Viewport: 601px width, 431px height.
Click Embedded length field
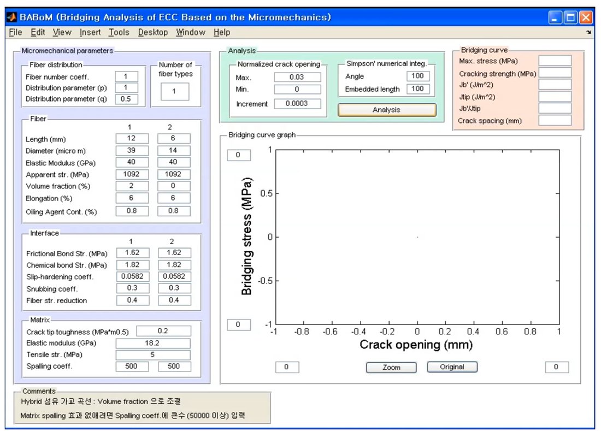pos(418,89)
